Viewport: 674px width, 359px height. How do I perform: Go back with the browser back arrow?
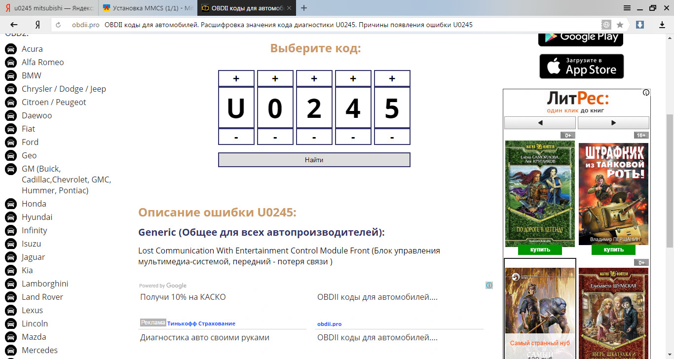click(14, 25)
